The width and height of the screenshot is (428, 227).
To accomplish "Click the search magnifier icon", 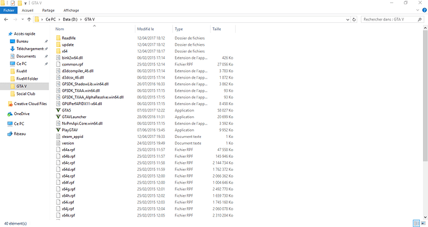I will [419, 19].
